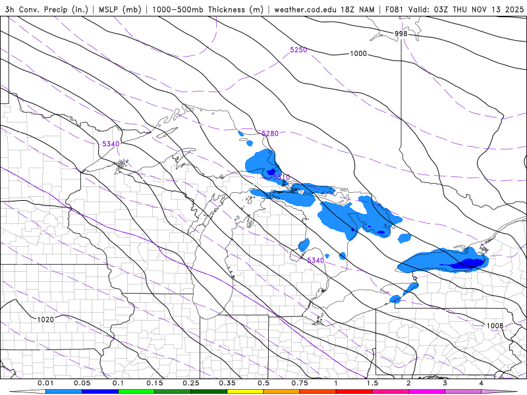Select the 1008 isobar label
Screen dimensions: 527x395
[495, 325]
